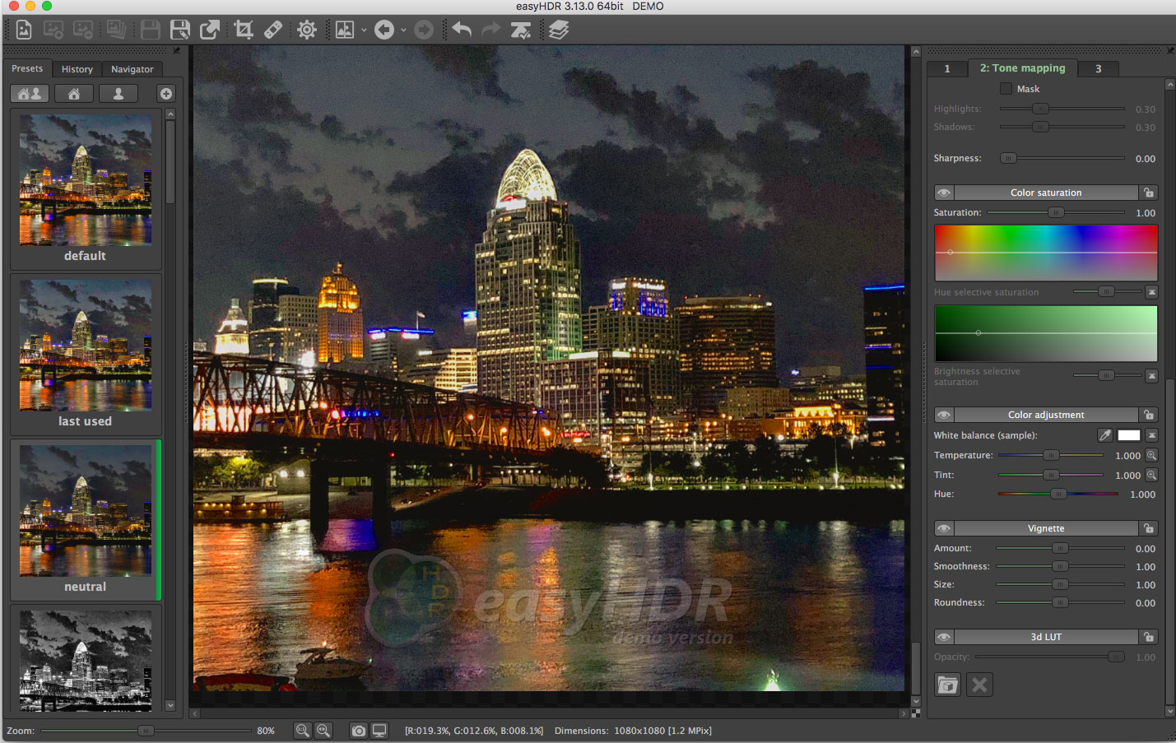Image resolution: width=1176 pixels, height=743 pixels.
Task: Click the Saturation slider handle
Action: point(1056,212)
